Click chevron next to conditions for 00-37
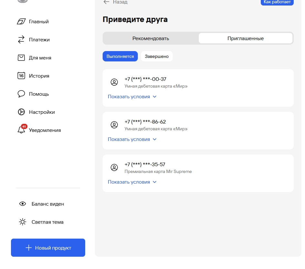305x269 pixels. 155,97
